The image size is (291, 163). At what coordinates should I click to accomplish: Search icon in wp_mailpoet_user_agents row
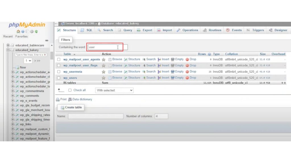pos(144,59)
